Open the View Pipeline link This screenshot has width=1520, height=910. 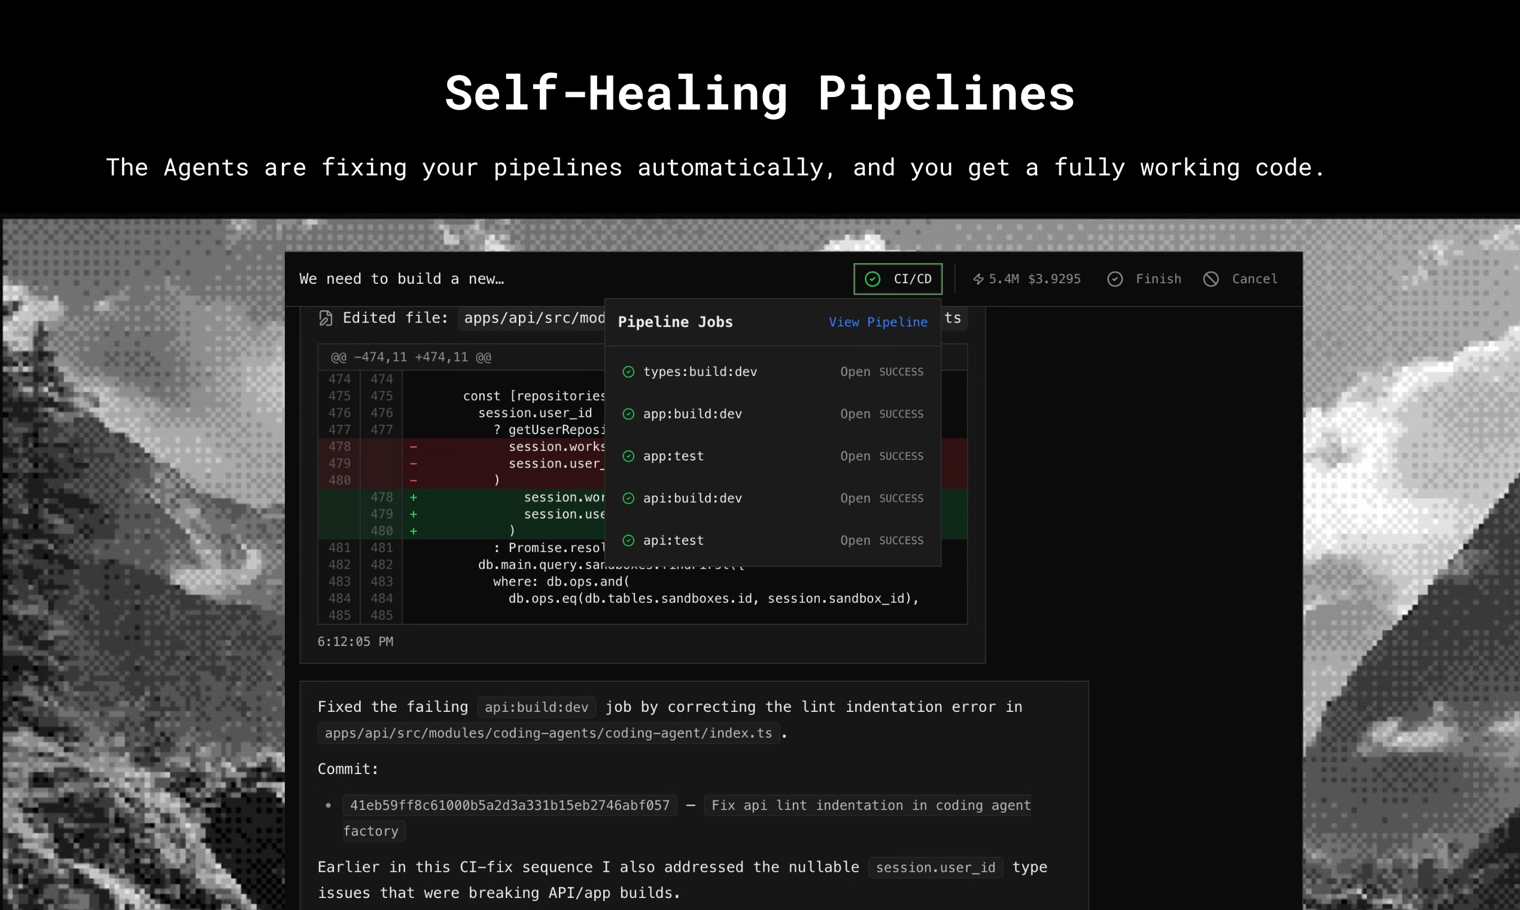click(x=878, y=322)
